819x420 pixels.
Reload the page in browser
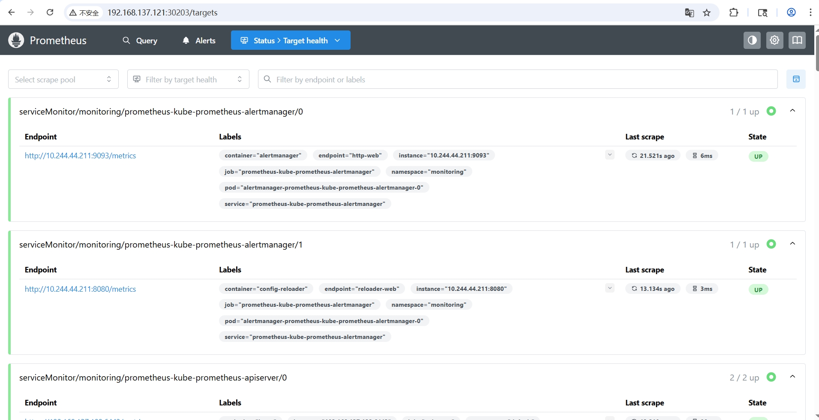tap(50, 12)
